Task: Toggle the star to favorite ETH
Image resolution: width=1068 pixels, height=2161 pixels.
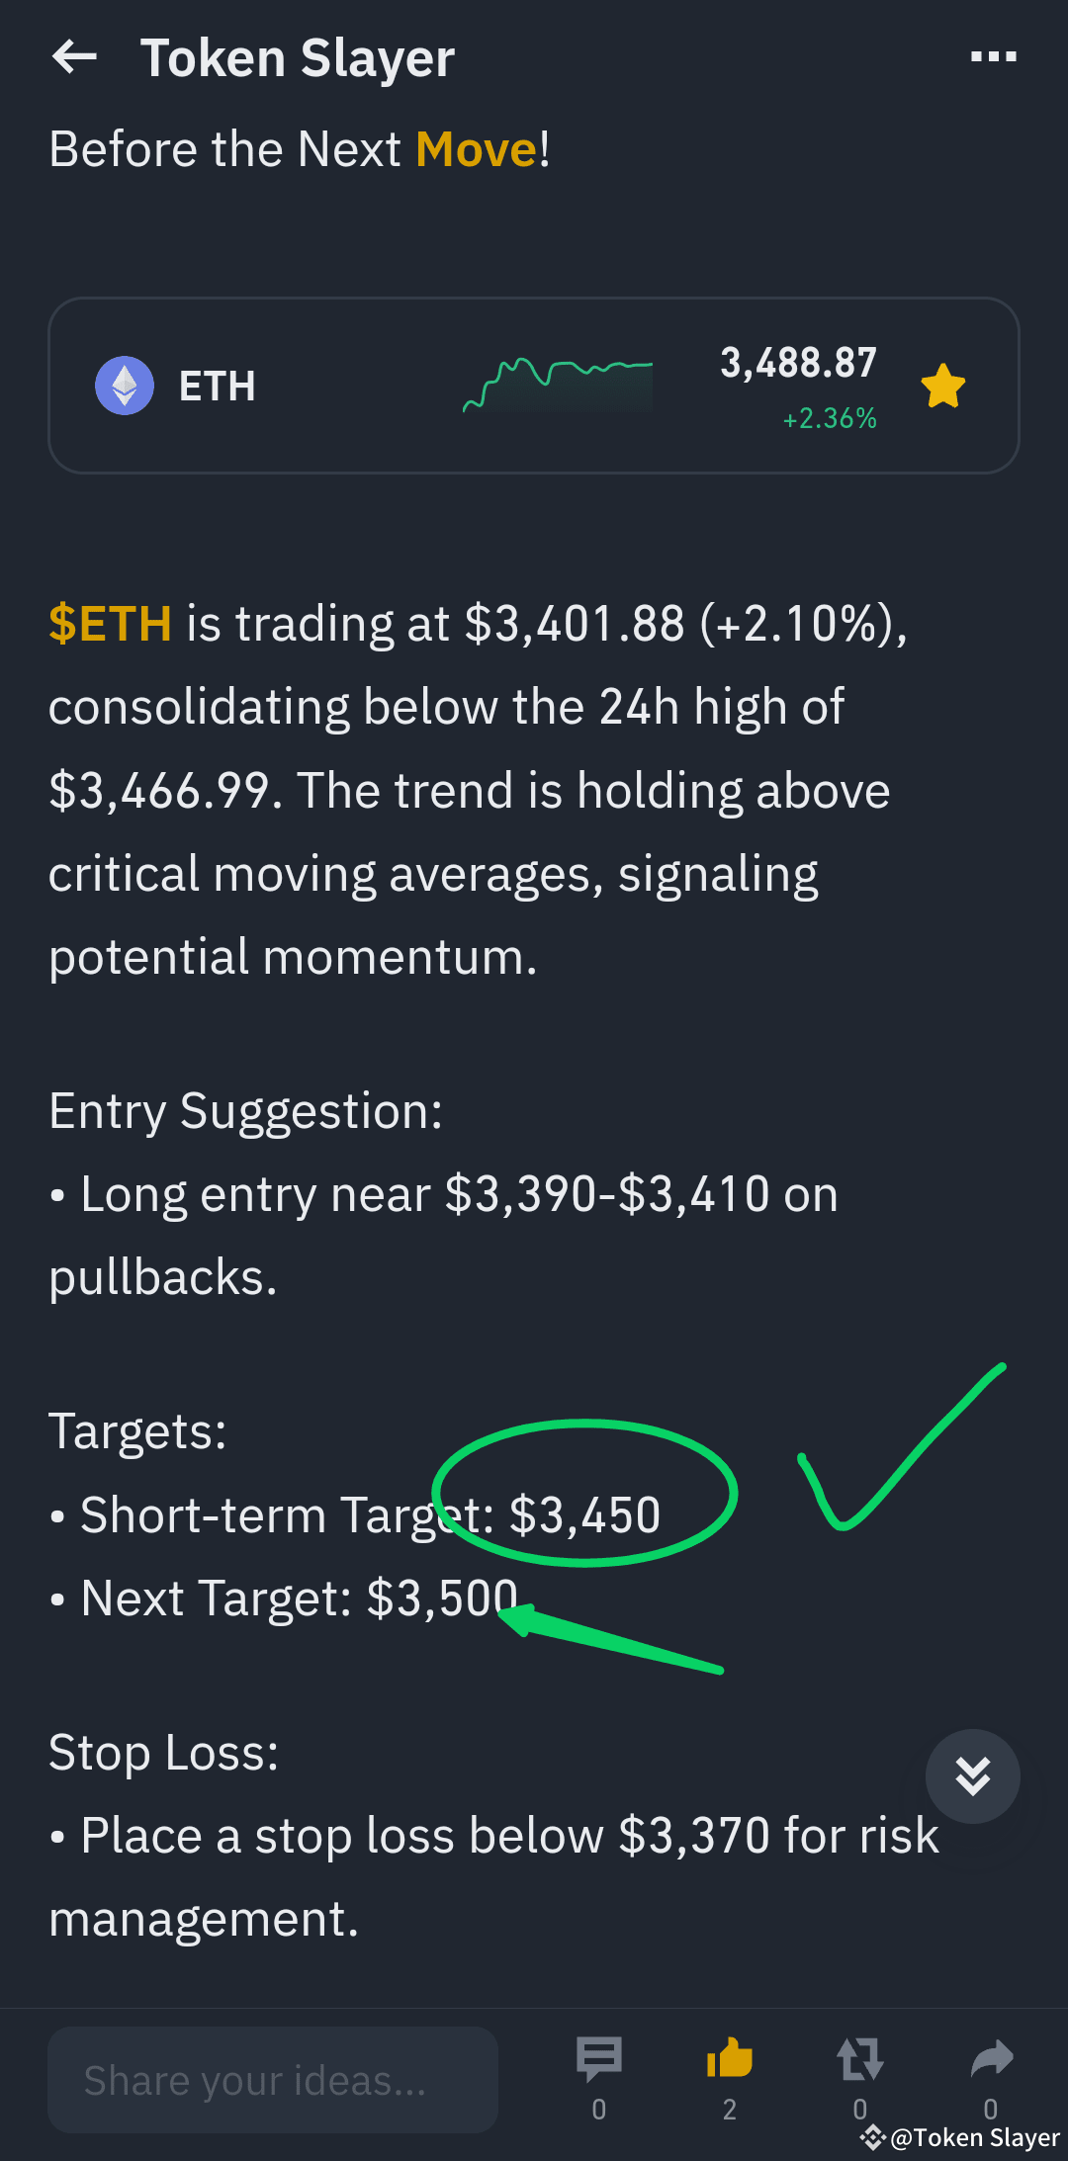Action: coord(942,386)
